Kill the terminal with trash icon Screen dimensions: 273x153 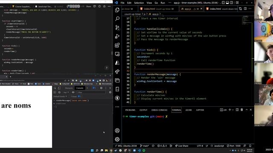point(242,110)
